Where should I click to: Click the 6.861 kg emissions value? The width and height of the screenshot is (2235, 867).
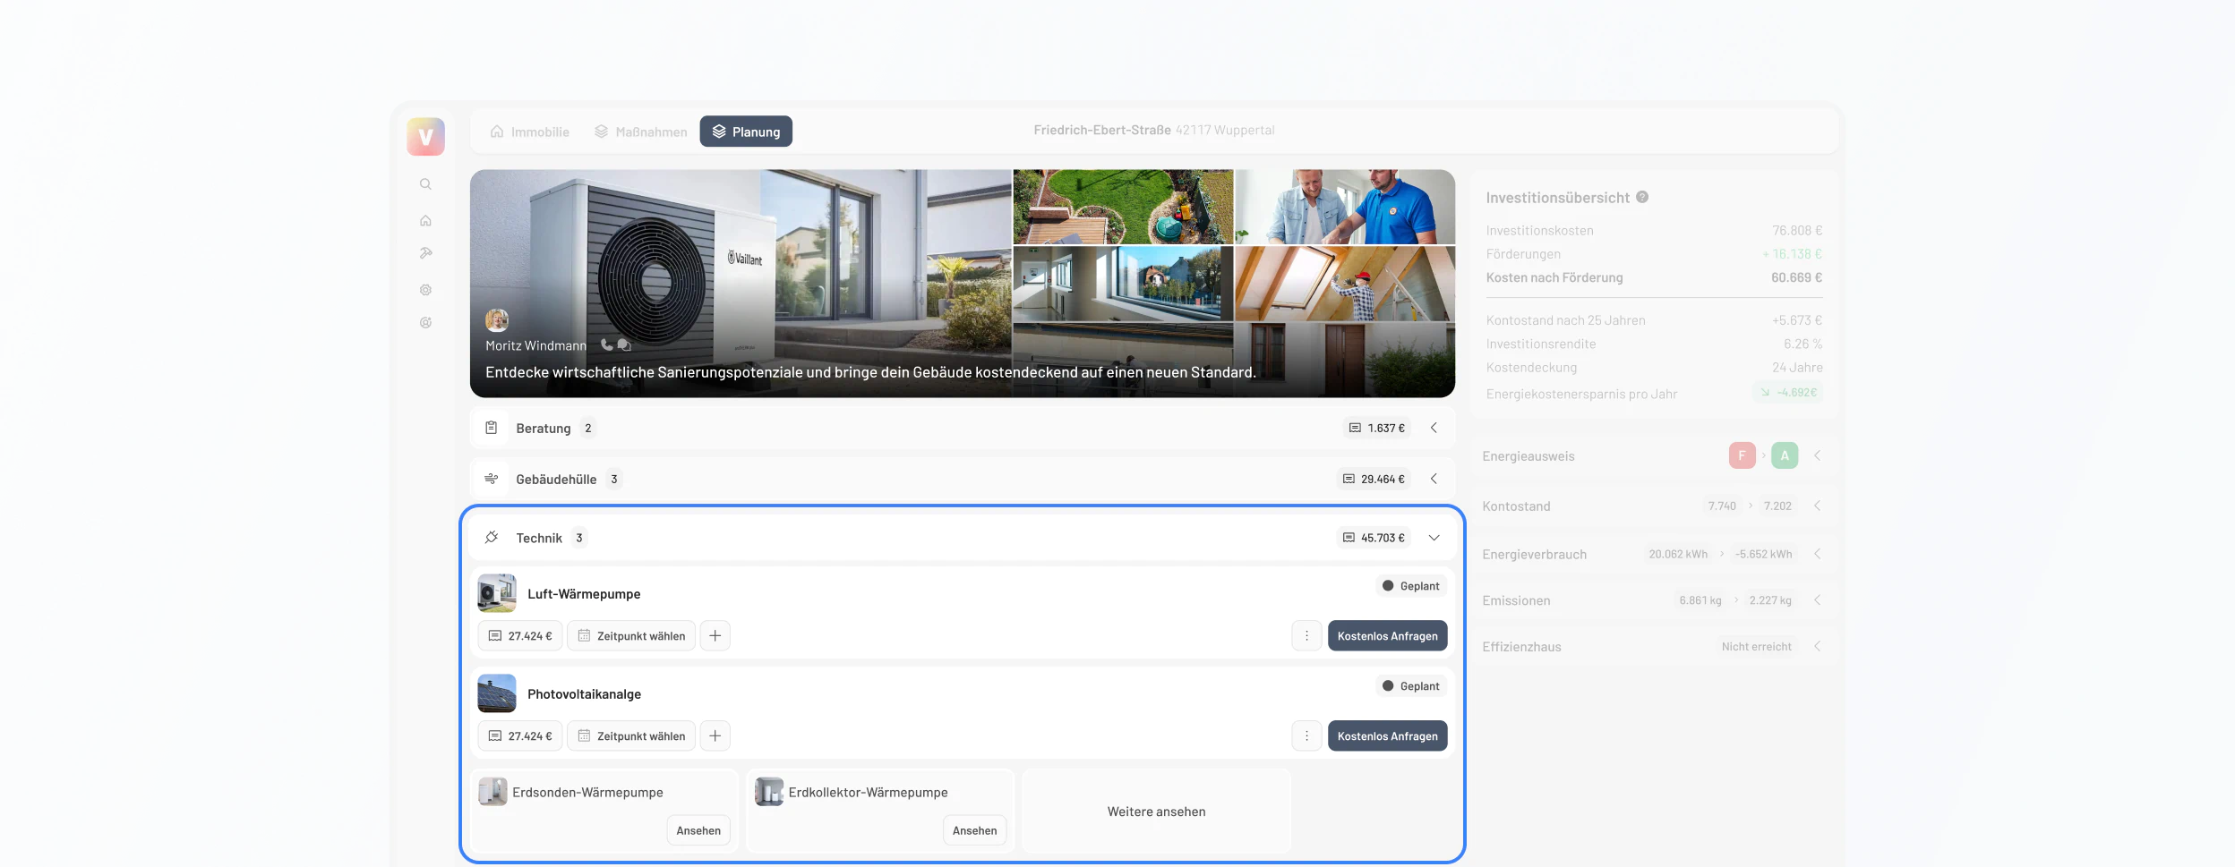coord(1700,600)
